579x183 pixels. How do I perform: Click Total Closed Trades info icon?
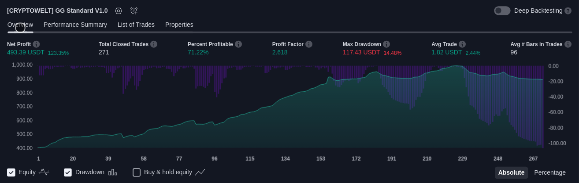click(x=154, y=44)
